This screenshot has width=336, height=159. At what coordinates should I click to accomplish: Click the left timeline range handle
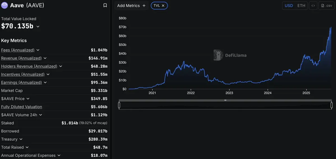(x=119, y=105)
